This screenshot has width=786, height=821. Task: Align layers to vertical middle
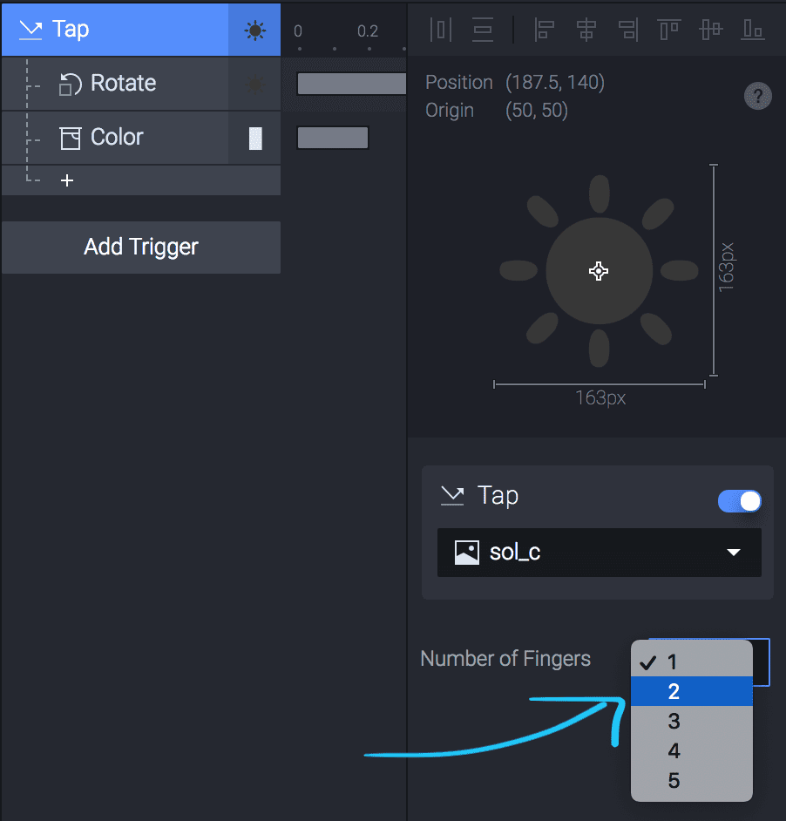pyautogui.click(x=710, y=30)
